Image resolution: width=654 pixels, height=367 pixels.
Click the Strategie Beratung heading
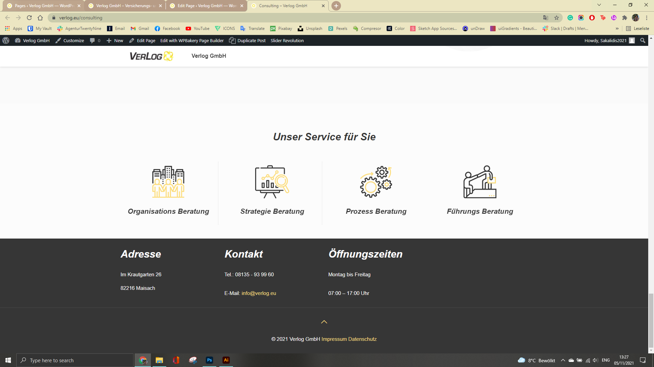(272, 211)
